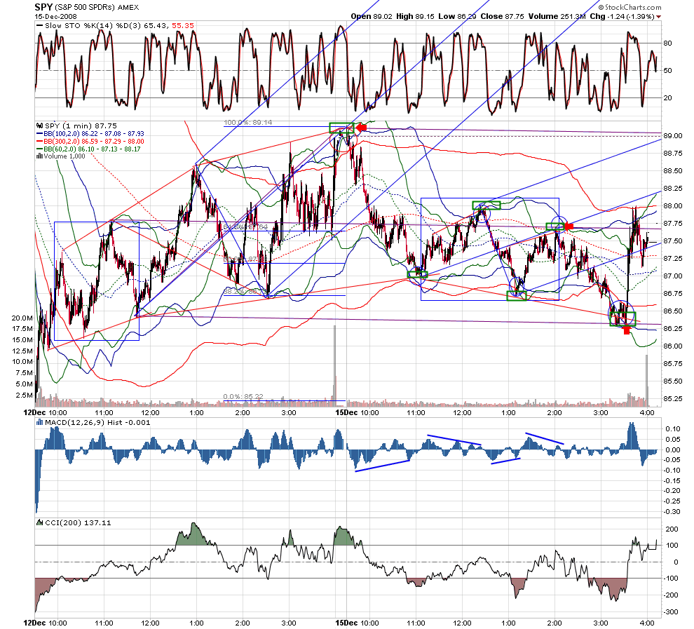694x629 pixels.
Task: Click the 89.00 price axis label
Action: pyautogui.click(x=673, y=135)
